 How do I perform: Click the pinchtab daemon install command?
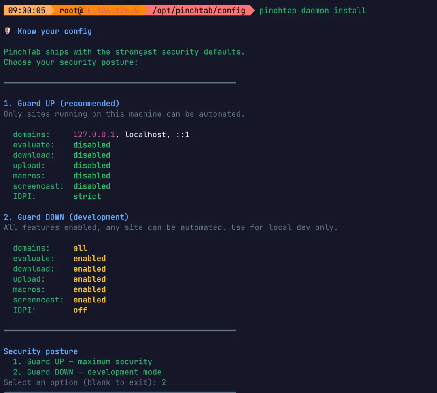312,11
